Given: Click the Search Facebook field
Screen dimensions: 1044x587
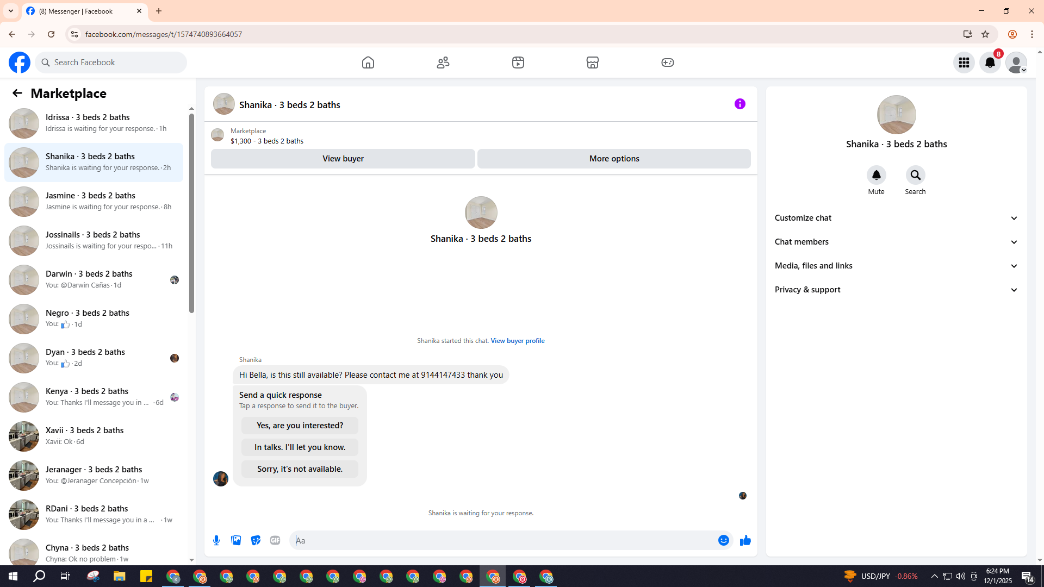Looking at the screenshot, I should (x=111, y=63).
